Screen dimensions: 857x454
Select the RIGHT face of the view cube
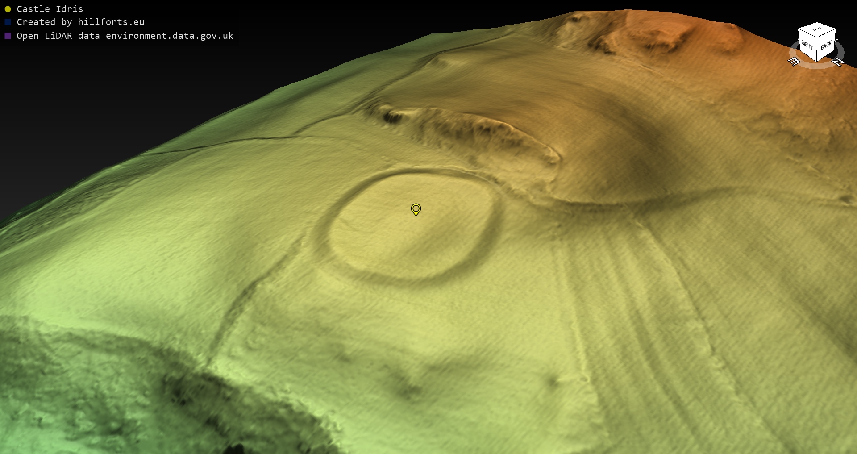tap(807, 46)
